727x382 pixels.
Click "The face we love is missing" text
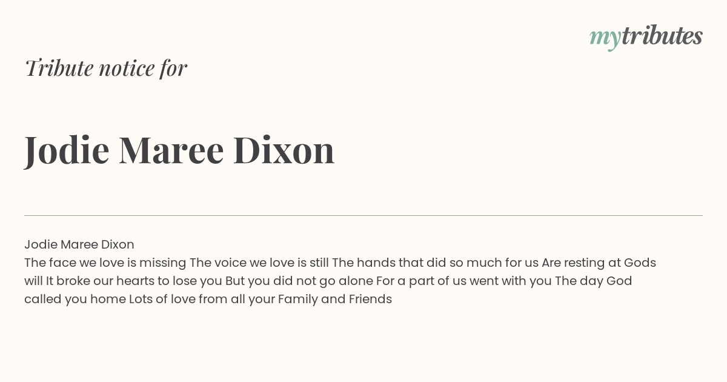(105, 263)
